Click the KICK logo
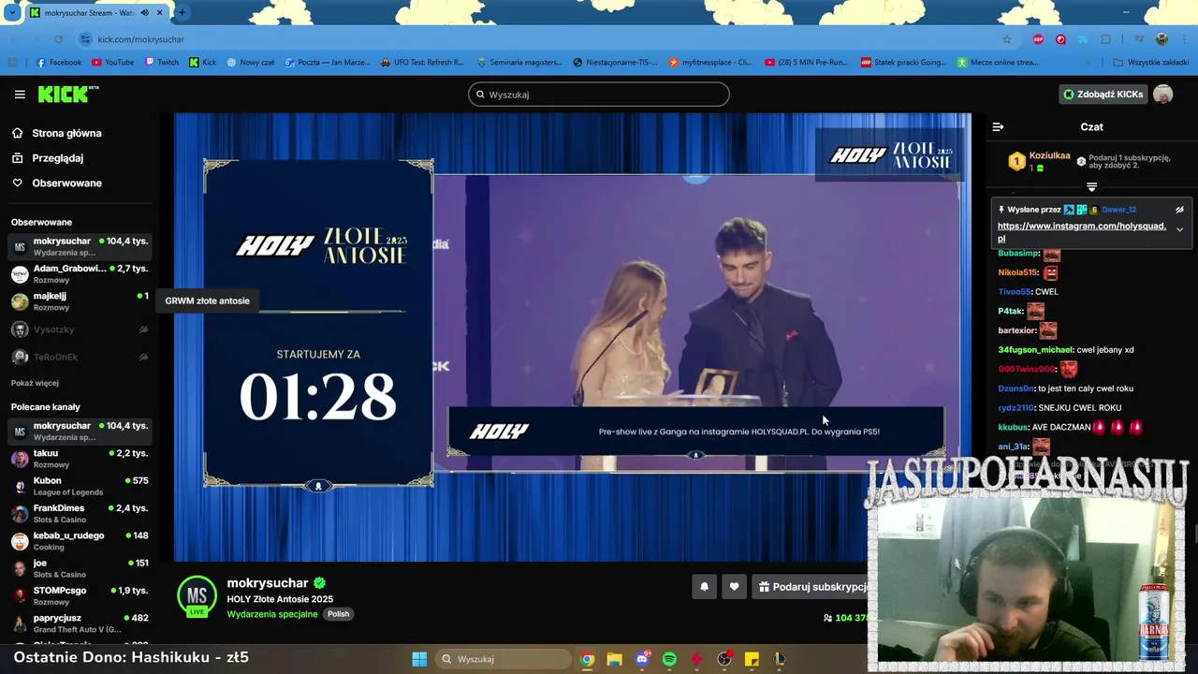The image size is (1198, 674). tap(67, 95)
